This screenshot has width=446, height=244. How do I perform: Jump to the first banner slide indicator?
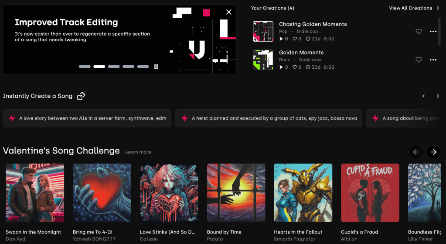[x=85, y=67]
